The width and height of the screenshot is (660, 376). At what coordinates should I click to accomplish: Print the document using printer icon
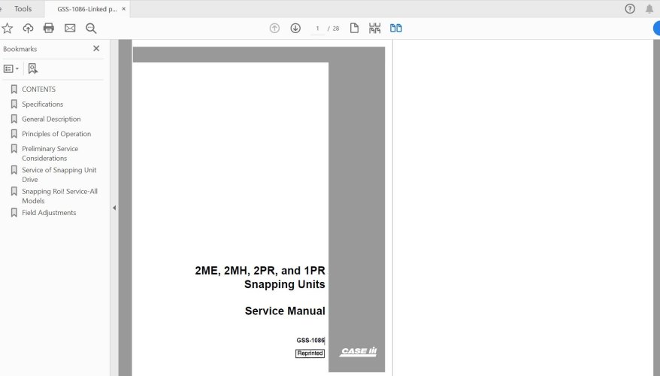tap(49, 28)
